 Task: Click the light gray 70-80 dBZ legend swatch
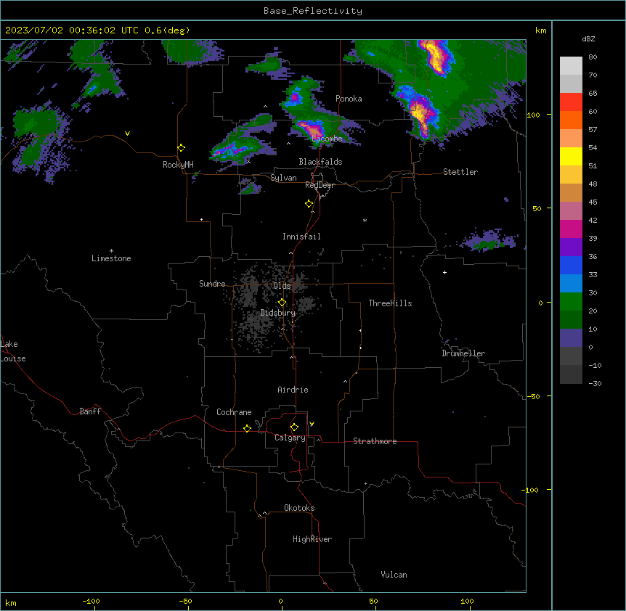571,65
